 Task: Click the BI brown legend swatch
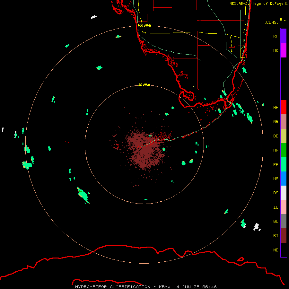click(x=284, y=236)
